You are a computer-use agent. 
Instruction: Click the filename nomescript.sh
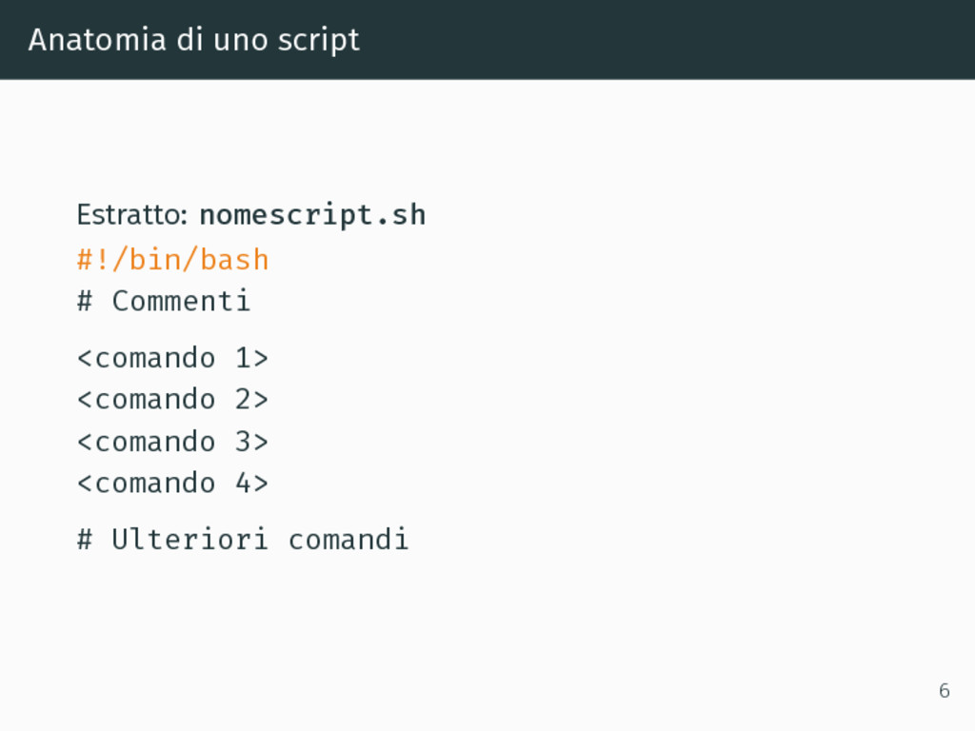pos(312,215)
